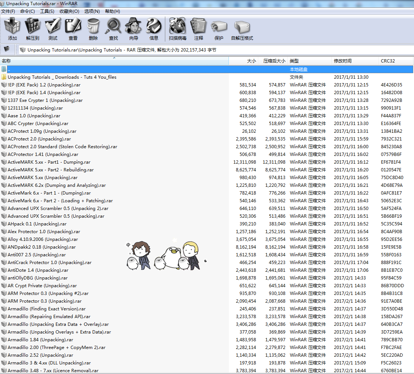Select 'ActiveMARK 6.2x (Dumping and Analyzing).rar'
This screenshot has height=374, width=414.
click(57, 185)
